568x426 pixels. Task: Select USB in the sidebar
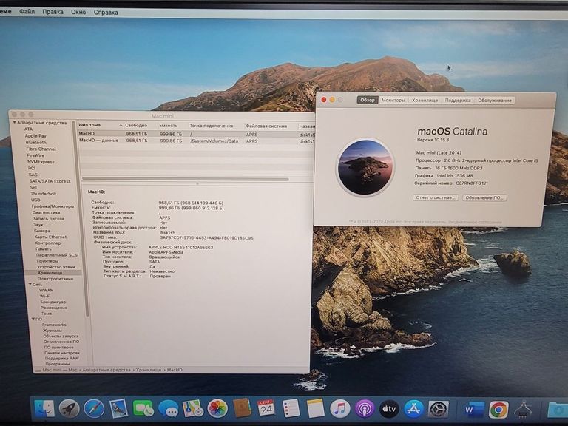click(x=35, y=200)
